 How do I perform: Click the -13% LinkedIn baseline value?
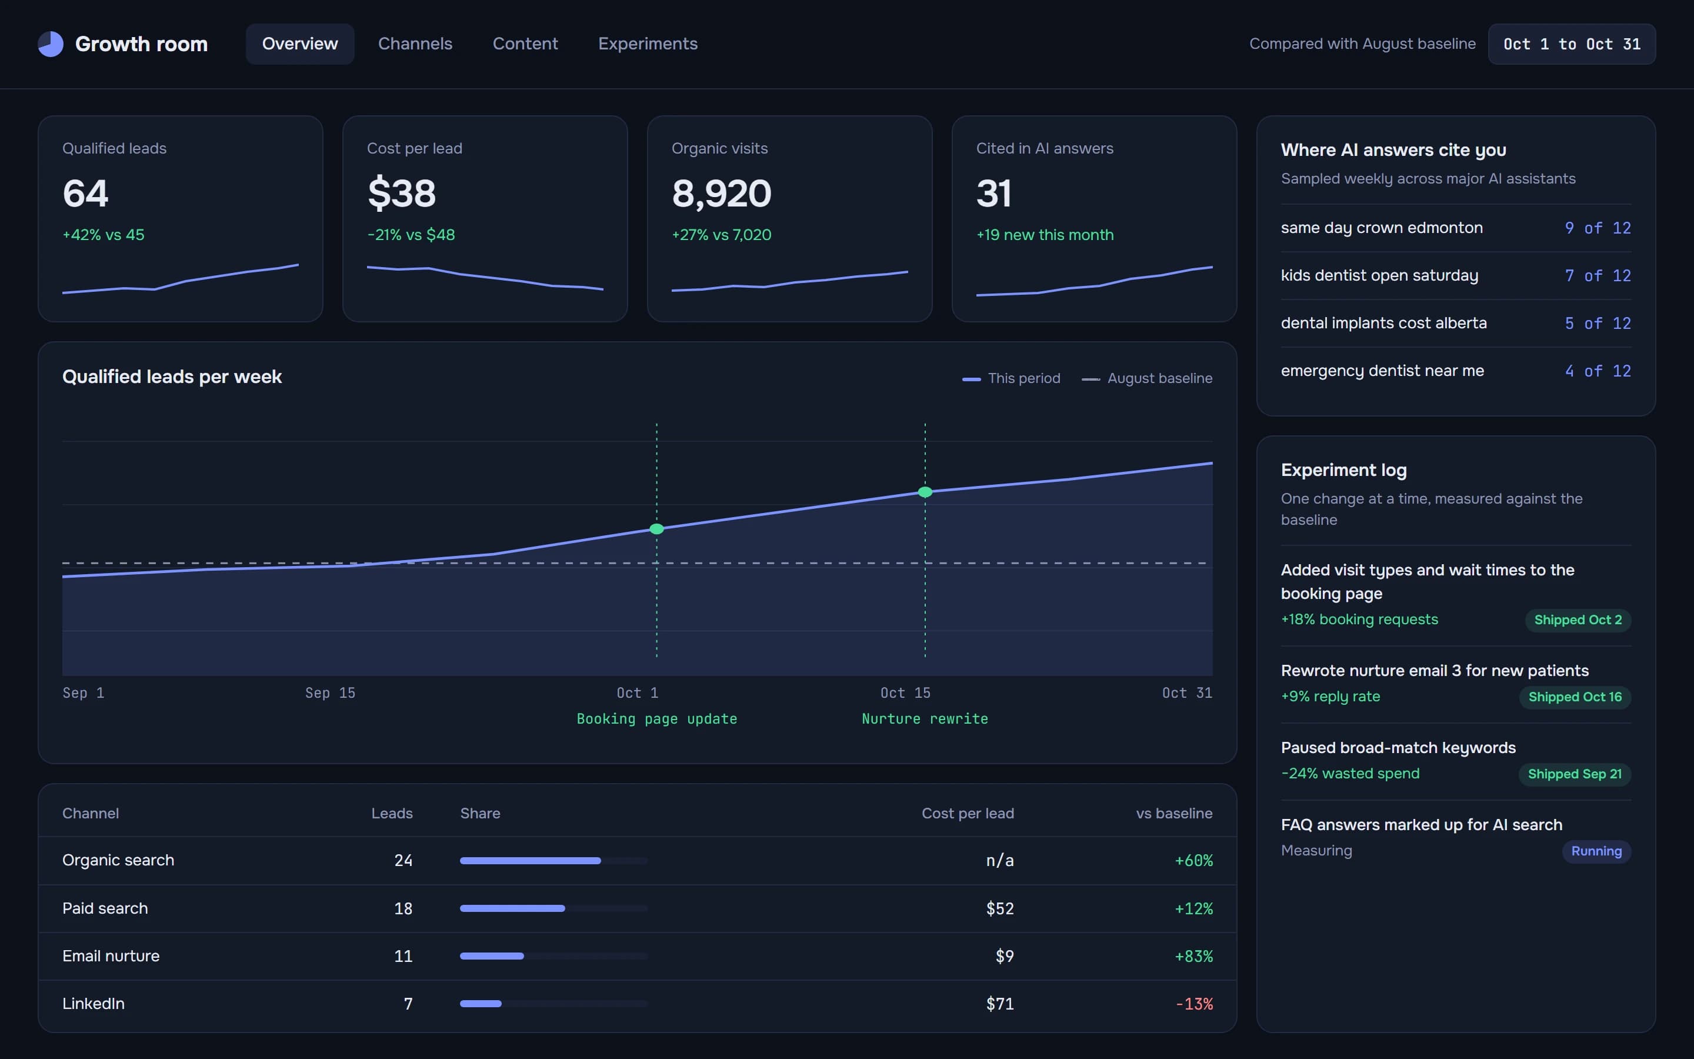click(x=1194, y=1004)
